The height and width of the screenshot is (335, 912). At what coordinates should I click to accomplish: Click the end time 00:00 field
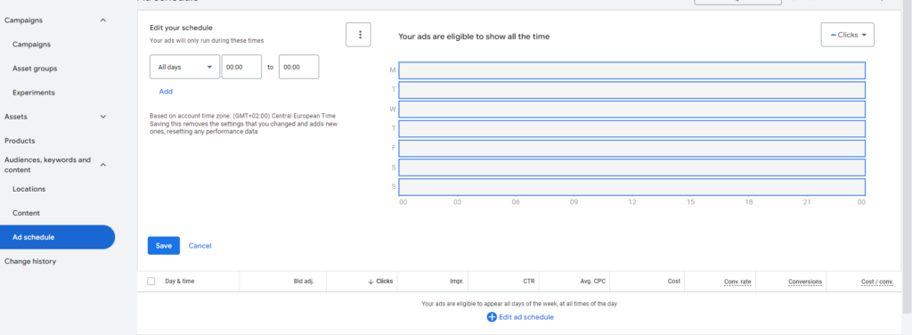click(x=299, y=67)
